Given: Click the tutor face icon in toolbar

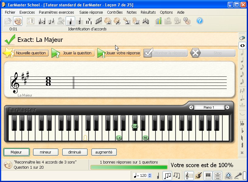Looking at the screenshot, I should [18, 21].
